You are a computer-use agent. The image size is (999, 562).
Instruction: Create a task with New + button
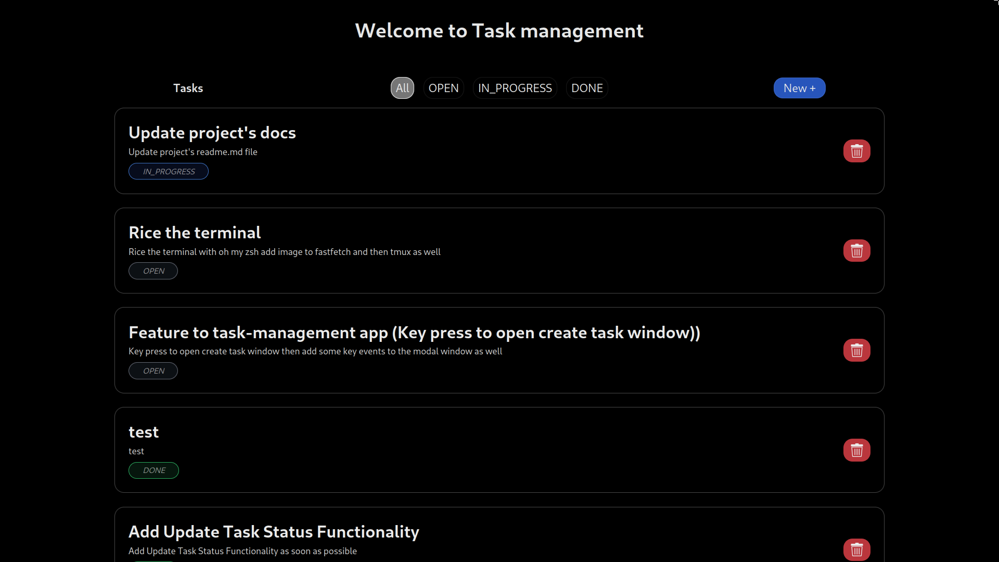tap(799, 88)
